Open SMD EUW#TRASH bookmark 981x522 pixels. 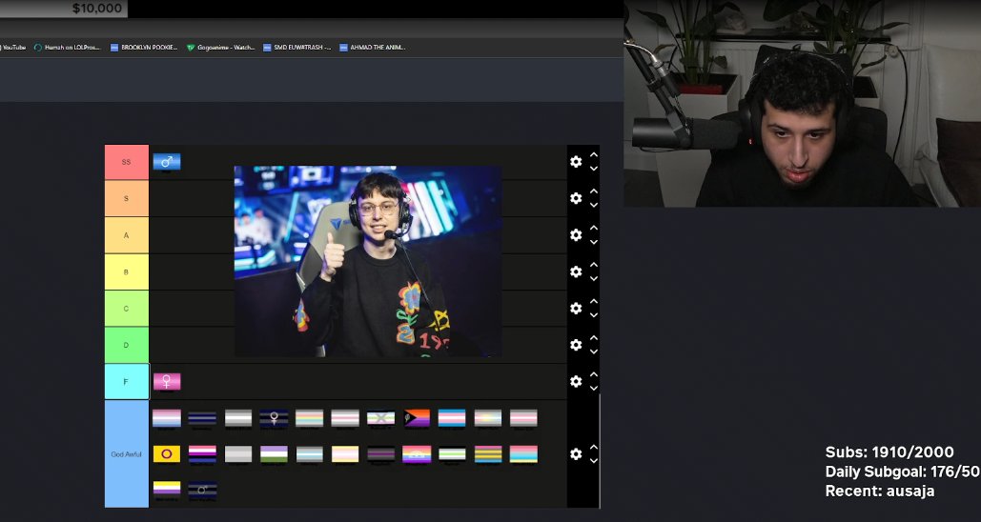coord(297,48)
